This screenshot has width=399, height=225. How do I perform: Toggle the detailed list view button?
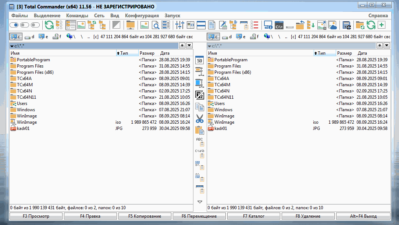click(x=71, y=25)
